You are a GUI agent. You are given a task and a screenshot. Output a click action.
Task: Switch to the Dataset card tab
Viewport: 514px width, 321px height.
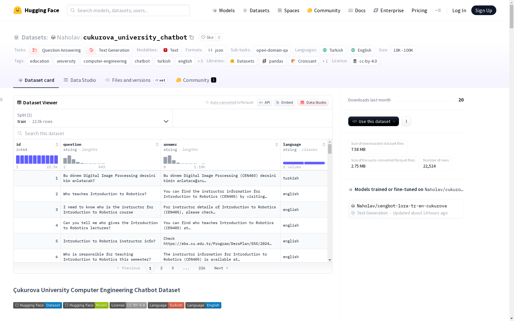(x=36, y=80)
